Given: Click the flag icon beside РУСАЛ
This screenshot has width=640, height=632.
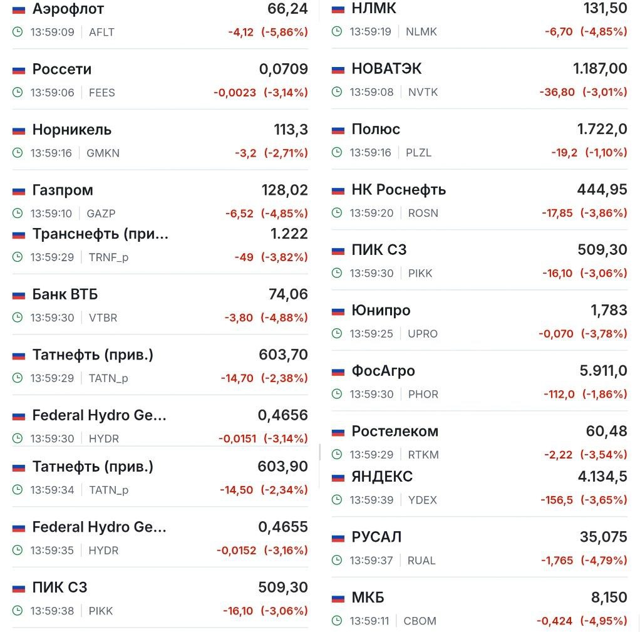Looking at the screenshot, I should click(338, 538).
